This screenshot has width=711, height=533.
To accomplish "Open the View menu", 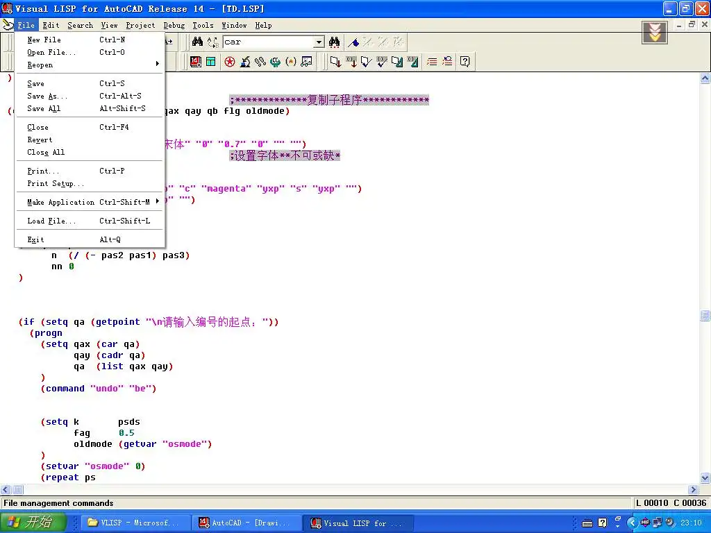I will [109, 26].
